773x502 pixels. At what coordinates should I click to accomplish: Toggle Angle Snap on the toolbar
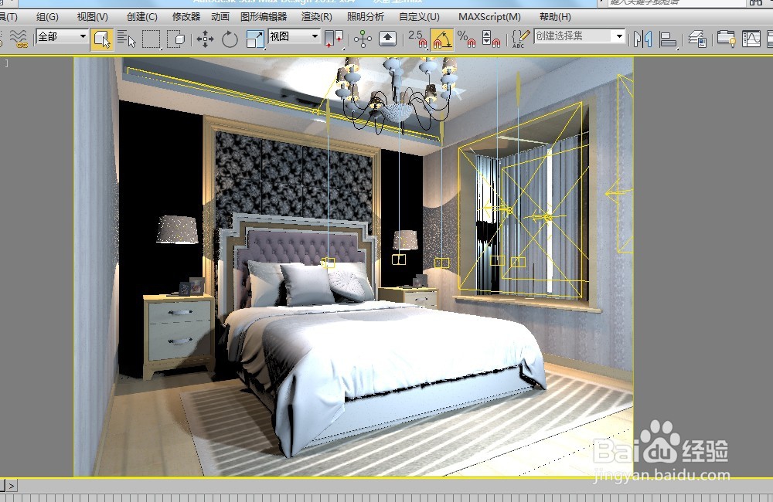pyautogui.click(x=441, y=39)
